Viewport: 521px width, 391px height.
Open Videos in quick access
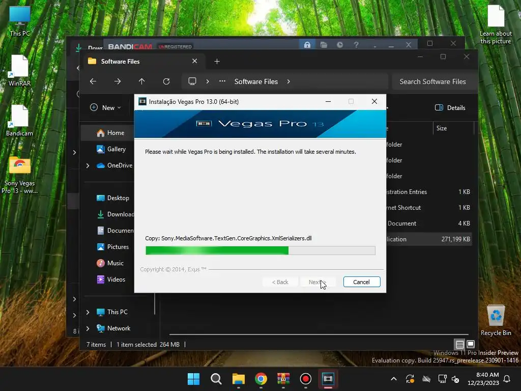click(x=111, y=280)
